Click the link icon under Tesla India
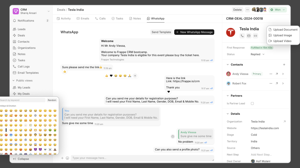The height and width of the screenshot is (168, 300). pos(255,35)
